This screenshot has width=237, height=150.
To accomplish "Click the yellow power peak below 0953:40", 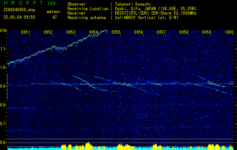I will click(89, 145).
